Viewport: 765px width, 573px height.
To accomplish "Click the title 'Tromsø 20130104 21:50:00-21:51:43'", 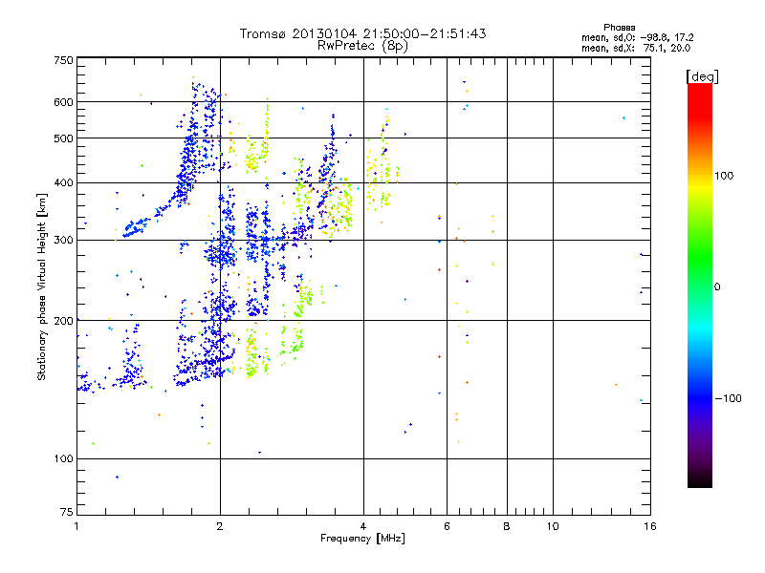I will 362,33.
